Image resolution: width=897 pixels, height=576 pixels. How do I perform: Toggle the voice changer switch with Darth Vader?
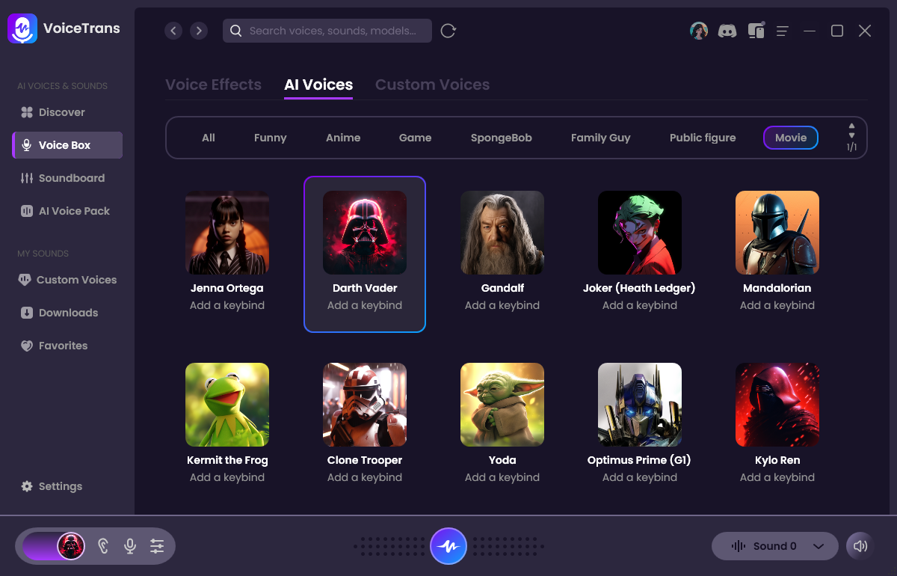pos(54,546)
